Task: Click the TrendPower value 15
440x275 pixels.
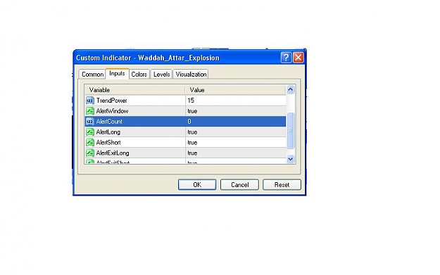Action: click(191, 101)
